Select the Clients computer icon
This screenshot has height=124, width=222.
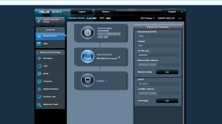88,80
